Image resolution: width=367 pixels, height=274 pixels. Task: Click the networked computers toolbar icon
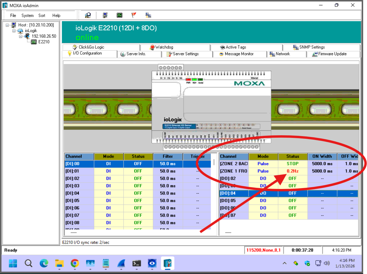coord(148,15)
